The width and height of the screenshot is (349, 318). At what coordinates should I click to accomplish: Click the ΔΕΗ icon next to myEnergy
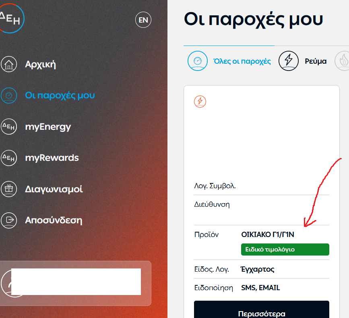(9, 127)
